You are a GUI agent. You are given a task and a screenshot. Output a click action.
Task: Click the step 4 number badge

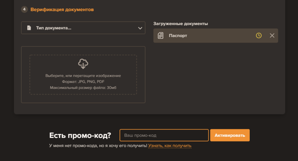coord(24,10)
